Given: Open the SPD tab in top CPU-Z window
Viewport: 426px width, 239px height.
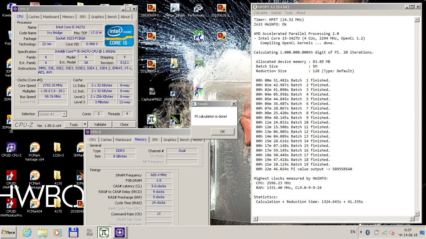Looking at the screenshot, I should tap(82, 17).
